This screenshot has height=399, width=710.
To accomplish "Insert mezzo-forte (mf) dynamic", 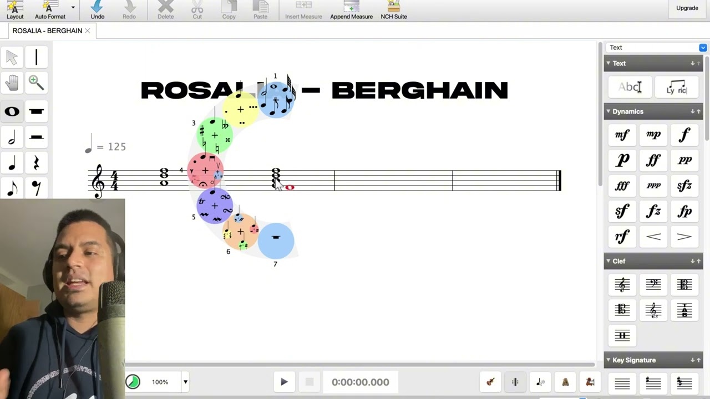I will click(x=622, y=134).
